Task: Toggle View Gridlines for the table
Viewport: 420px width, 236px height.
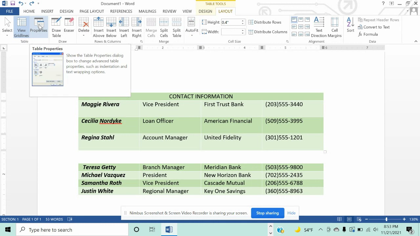Action: point(21,28)
